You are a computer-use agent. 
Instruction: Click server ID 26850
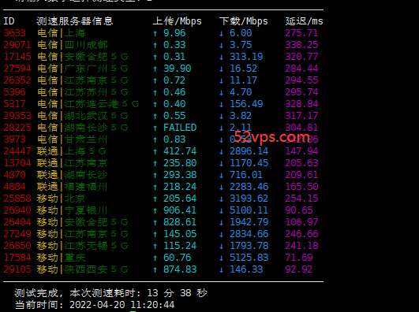tap(17, 246)
